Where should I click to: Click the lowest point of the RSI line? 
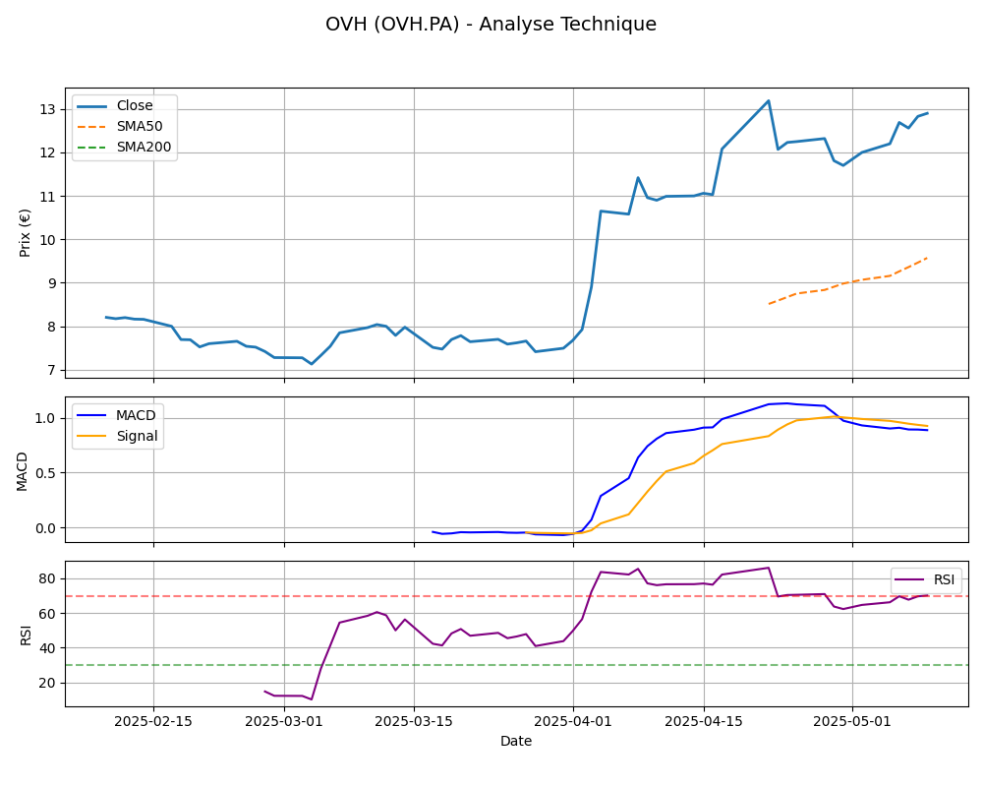click(312, 699)
